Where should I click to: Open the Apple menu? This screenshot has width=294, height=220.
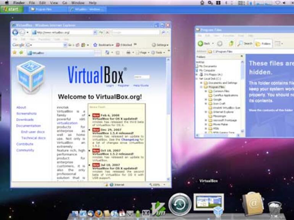tap(7, 3)
